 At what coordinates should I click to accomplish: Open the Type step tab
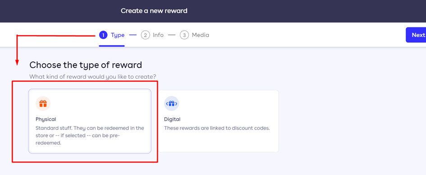tap(112, 35)
